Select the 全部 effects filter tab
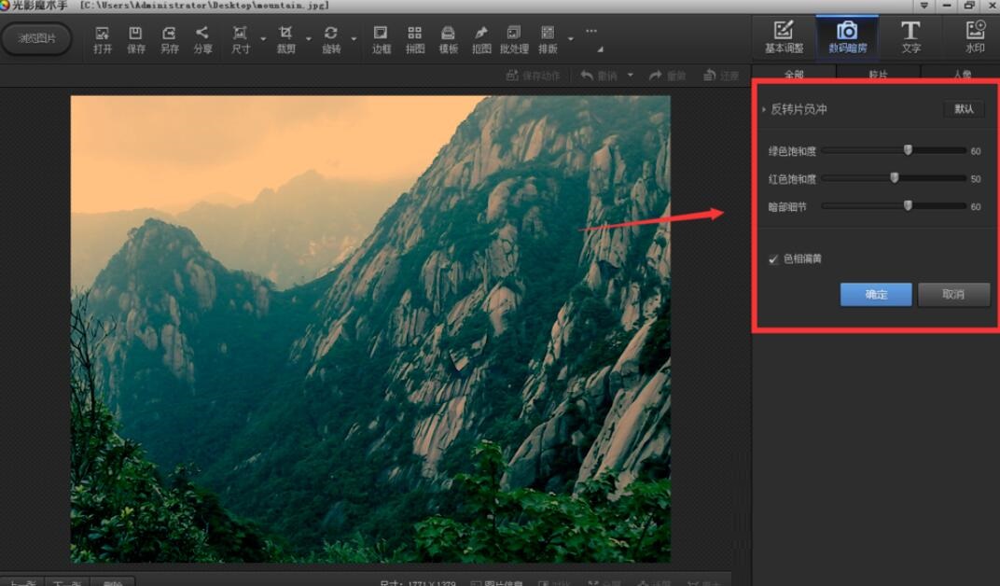This screenshot has height=586, width=1000. tap(794, 74)
